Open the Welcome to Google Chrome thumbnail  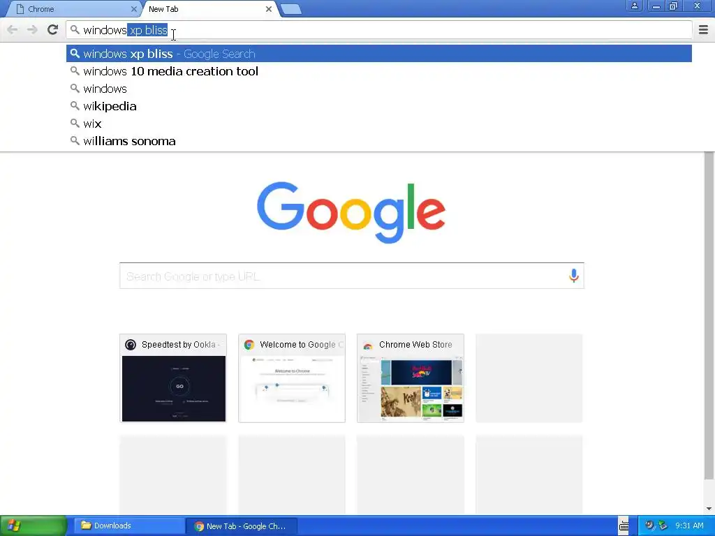pos(292,378)
